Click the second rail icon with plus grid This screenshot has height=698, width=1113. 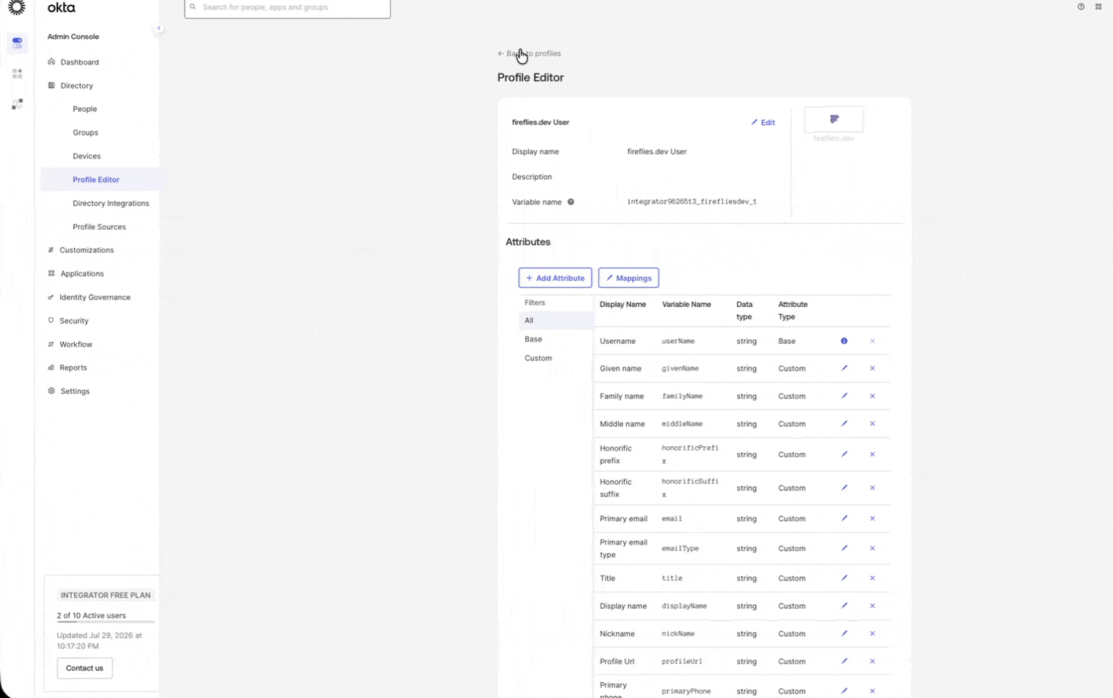[17, 74]
